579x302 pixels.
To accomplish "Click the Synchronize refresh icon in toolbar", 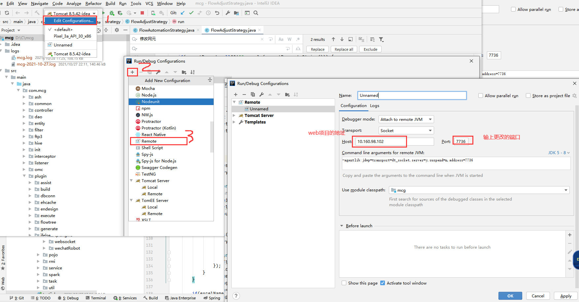I will (7, 13).
